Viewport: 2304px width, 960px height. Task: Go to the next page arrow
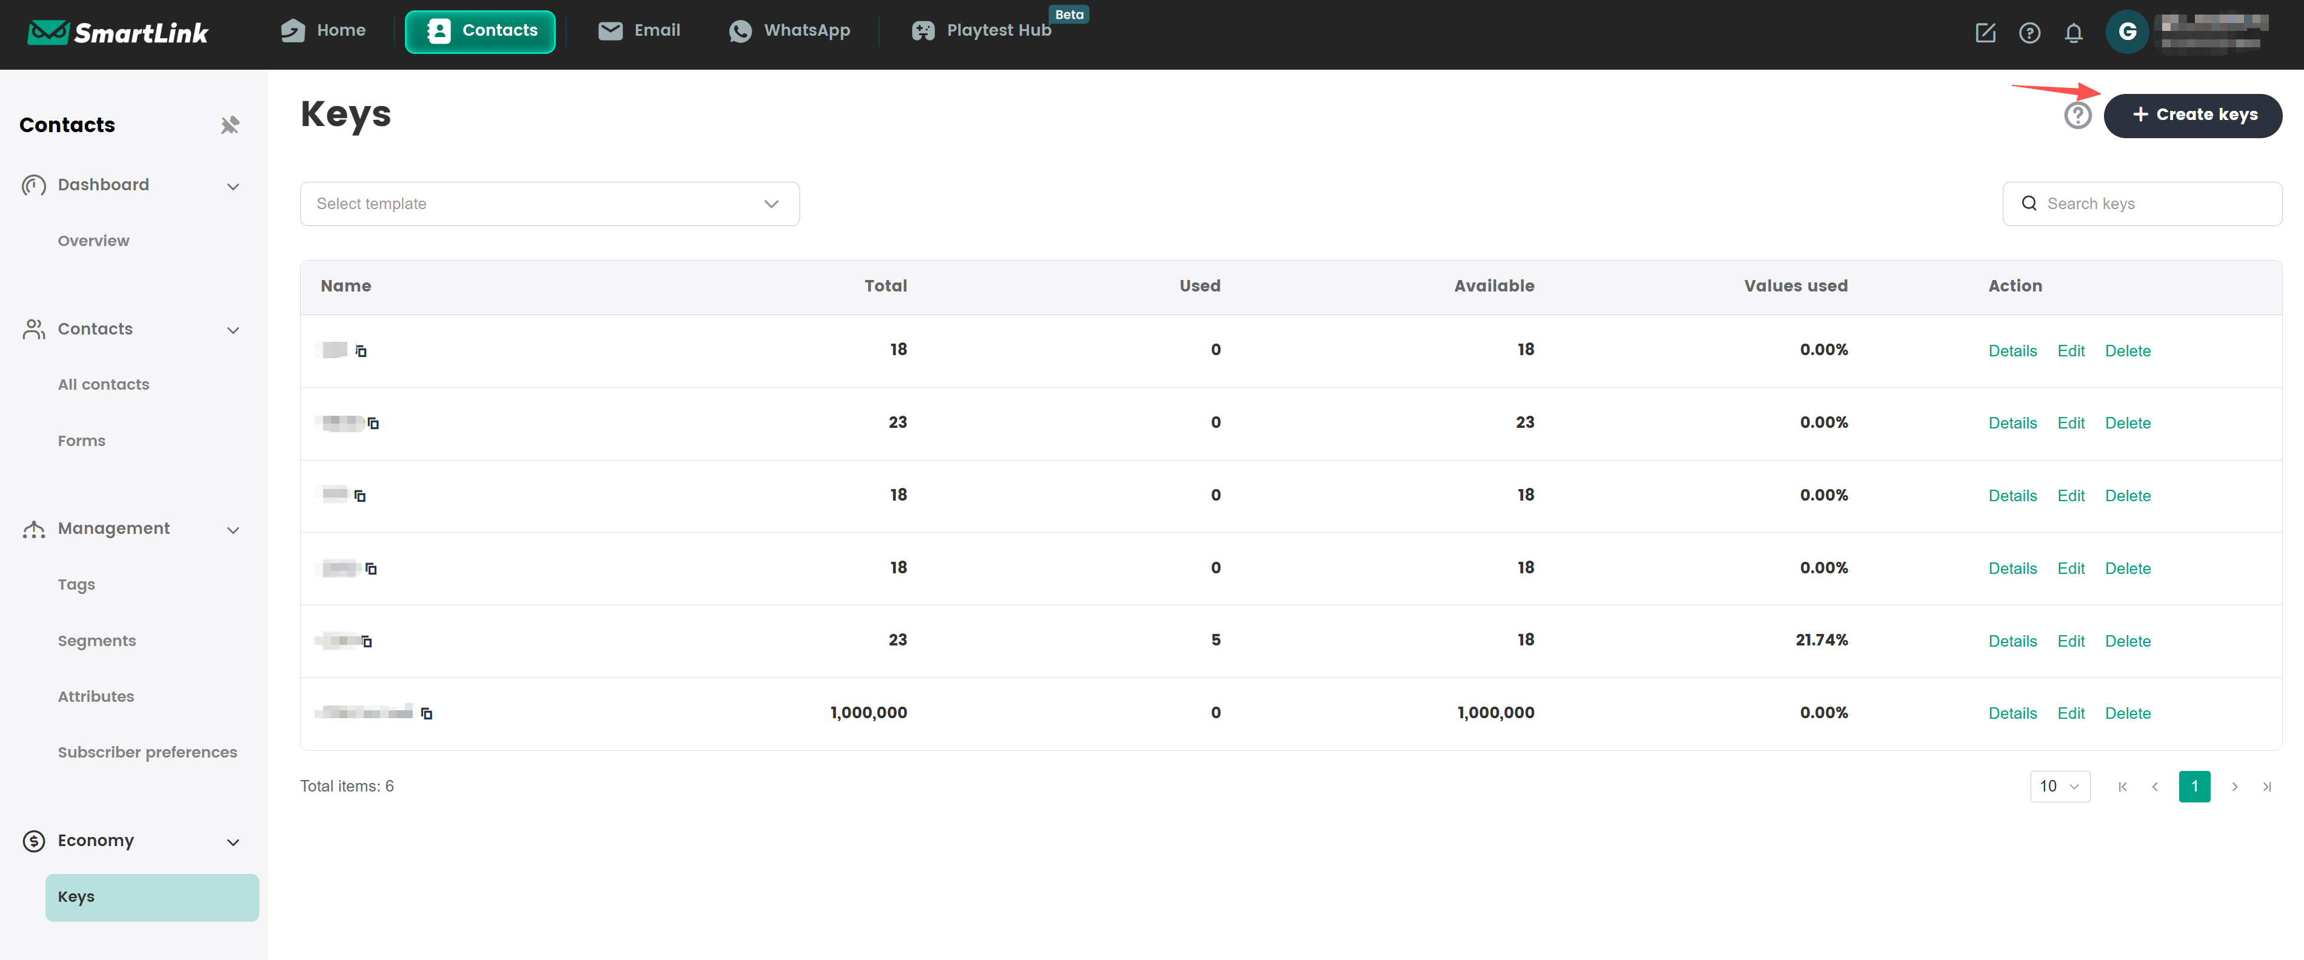point(2234,787)
